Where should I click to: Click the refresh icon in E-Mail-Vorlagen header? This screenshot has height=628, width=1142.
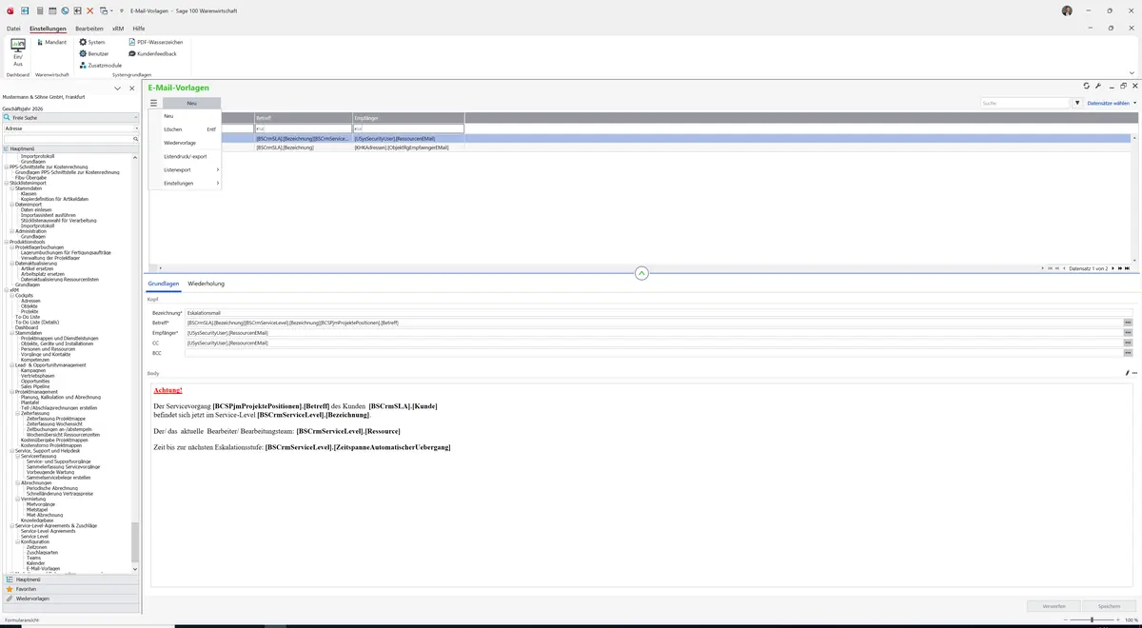pos(1087,86)
